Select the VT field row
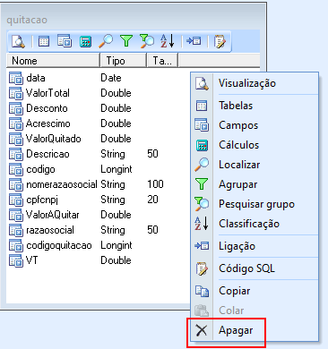This screenshot has height=349, width=328. coord(98,260)
